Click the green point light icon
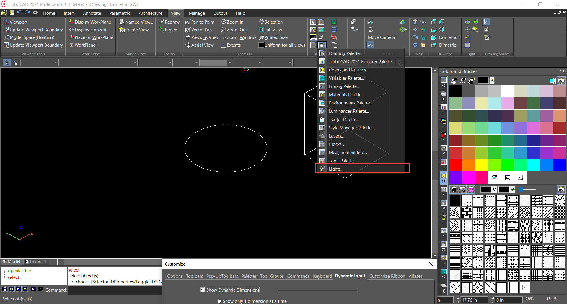Image resolution: width=567 pixels, height=304 pixels. coord(467,22)
